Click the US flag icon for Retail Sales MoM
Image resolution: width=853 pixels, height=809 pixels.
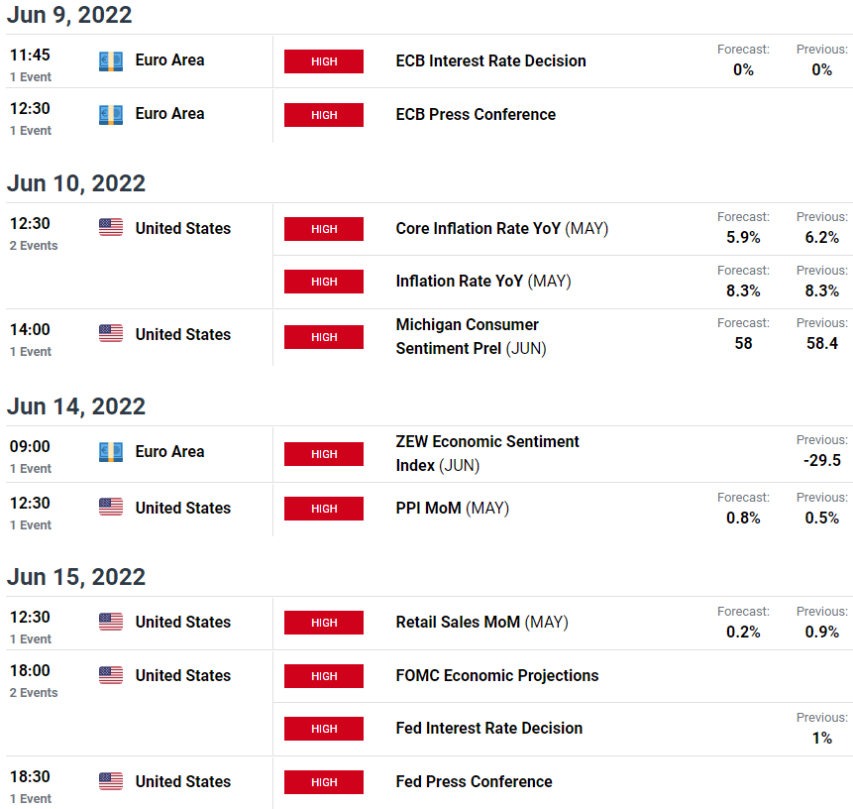pyautogui.click(x=110, y=622)
